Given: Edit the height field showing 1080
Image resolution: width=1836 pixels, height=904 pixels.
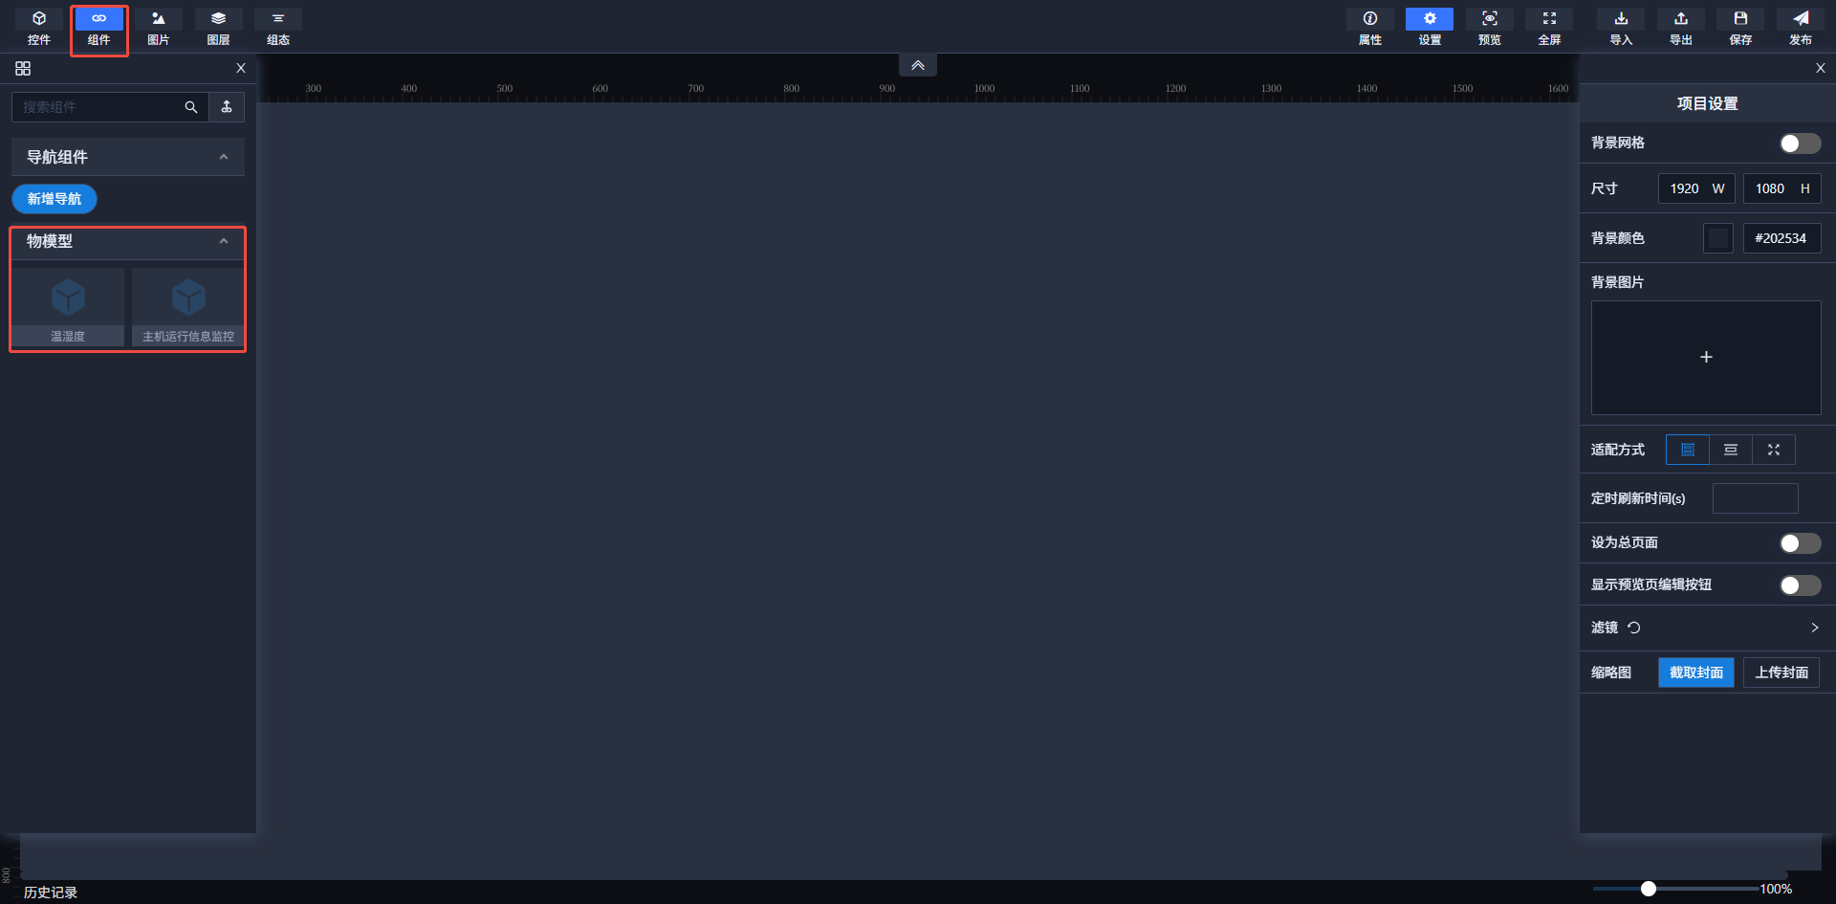Looking at the screenshot, I should coord(1781,188).
